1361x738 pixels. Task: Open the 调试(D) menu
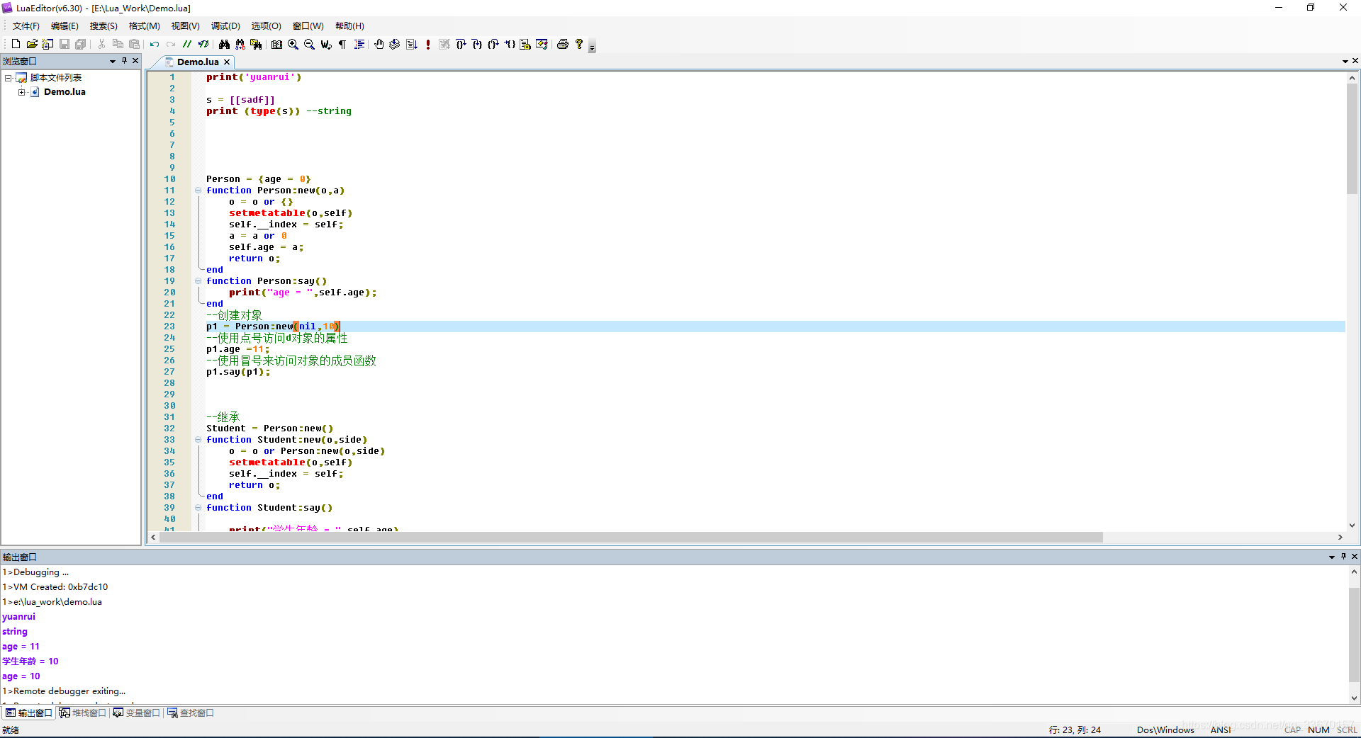(x=225, y=26)
